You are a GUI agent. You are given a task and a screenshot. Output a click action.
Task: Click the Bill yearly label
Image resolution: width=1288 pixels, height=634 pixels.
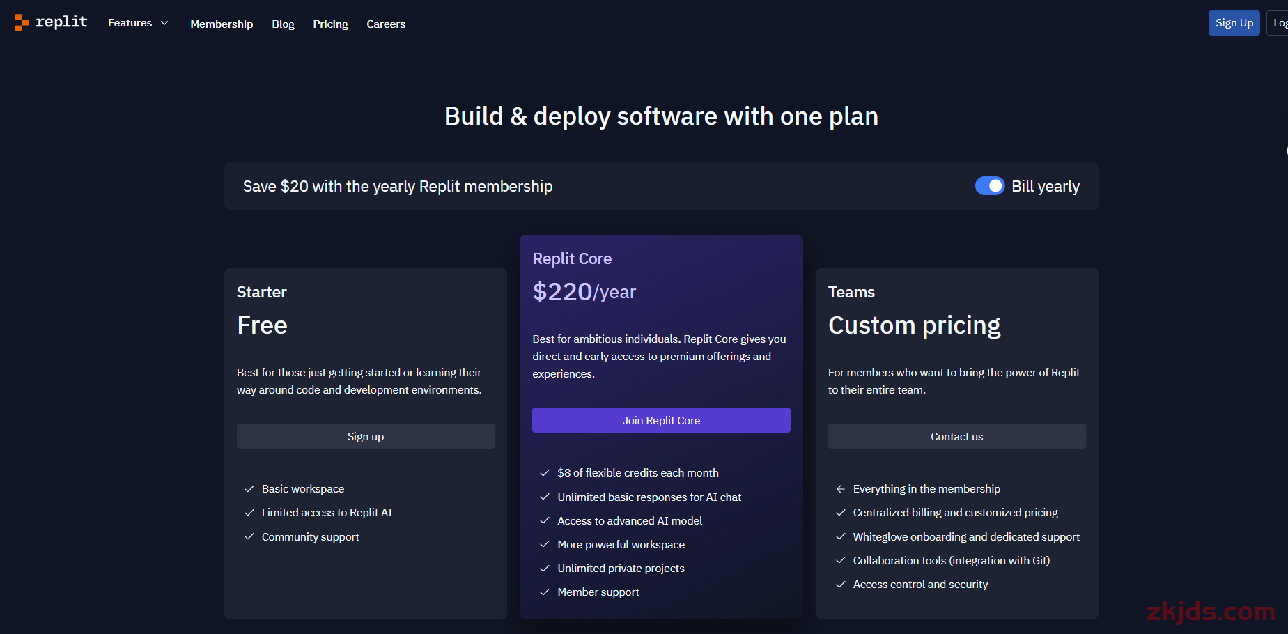pos(1046,186)
